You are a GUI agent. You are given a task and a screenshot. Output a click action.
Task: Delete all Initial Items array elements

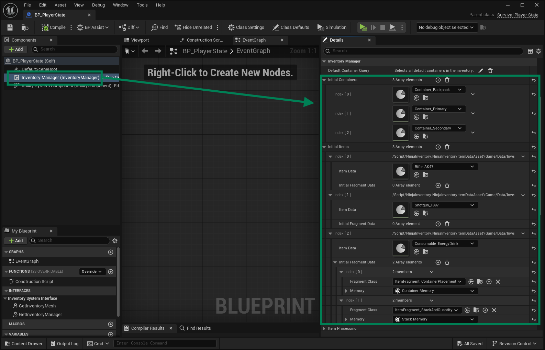point(447,147)
